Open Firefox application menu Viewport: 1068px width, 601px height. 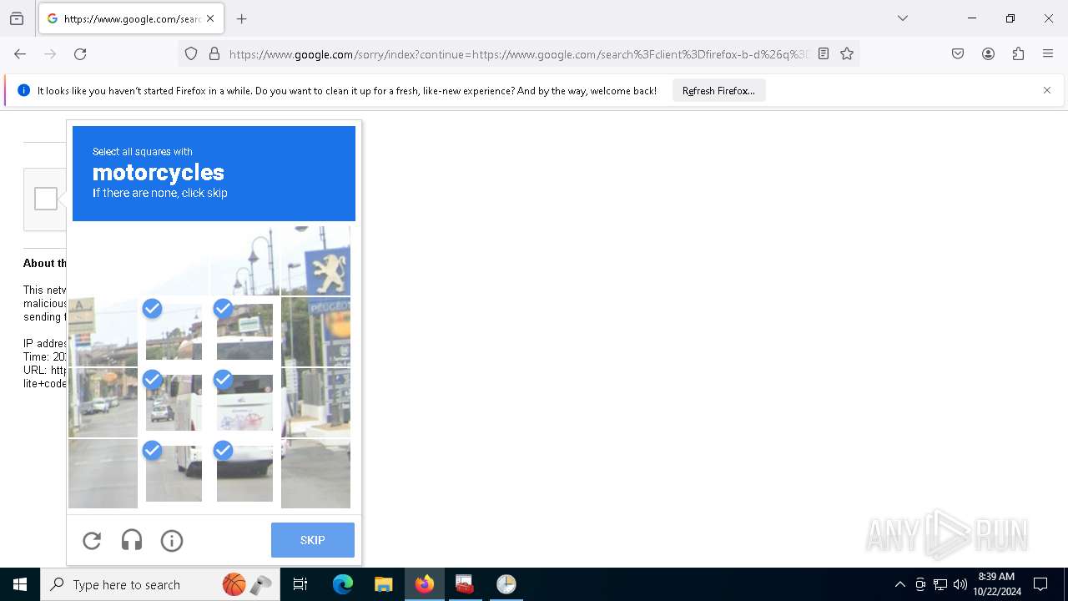1048,54
